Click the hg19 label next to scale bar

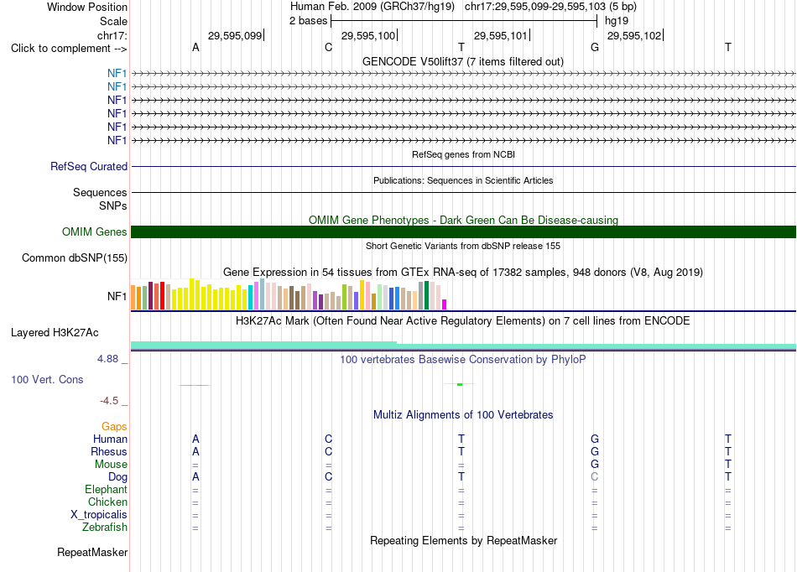tap(617, 21)
